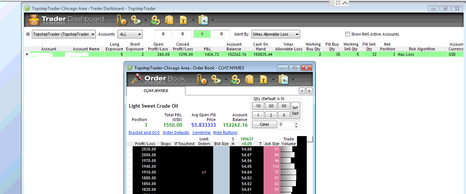Open dropdown arrow beside clipboard icon in Order Book
Image resolution: width=466 pixels, height=194 pixels.
click(x=293, y=79)
